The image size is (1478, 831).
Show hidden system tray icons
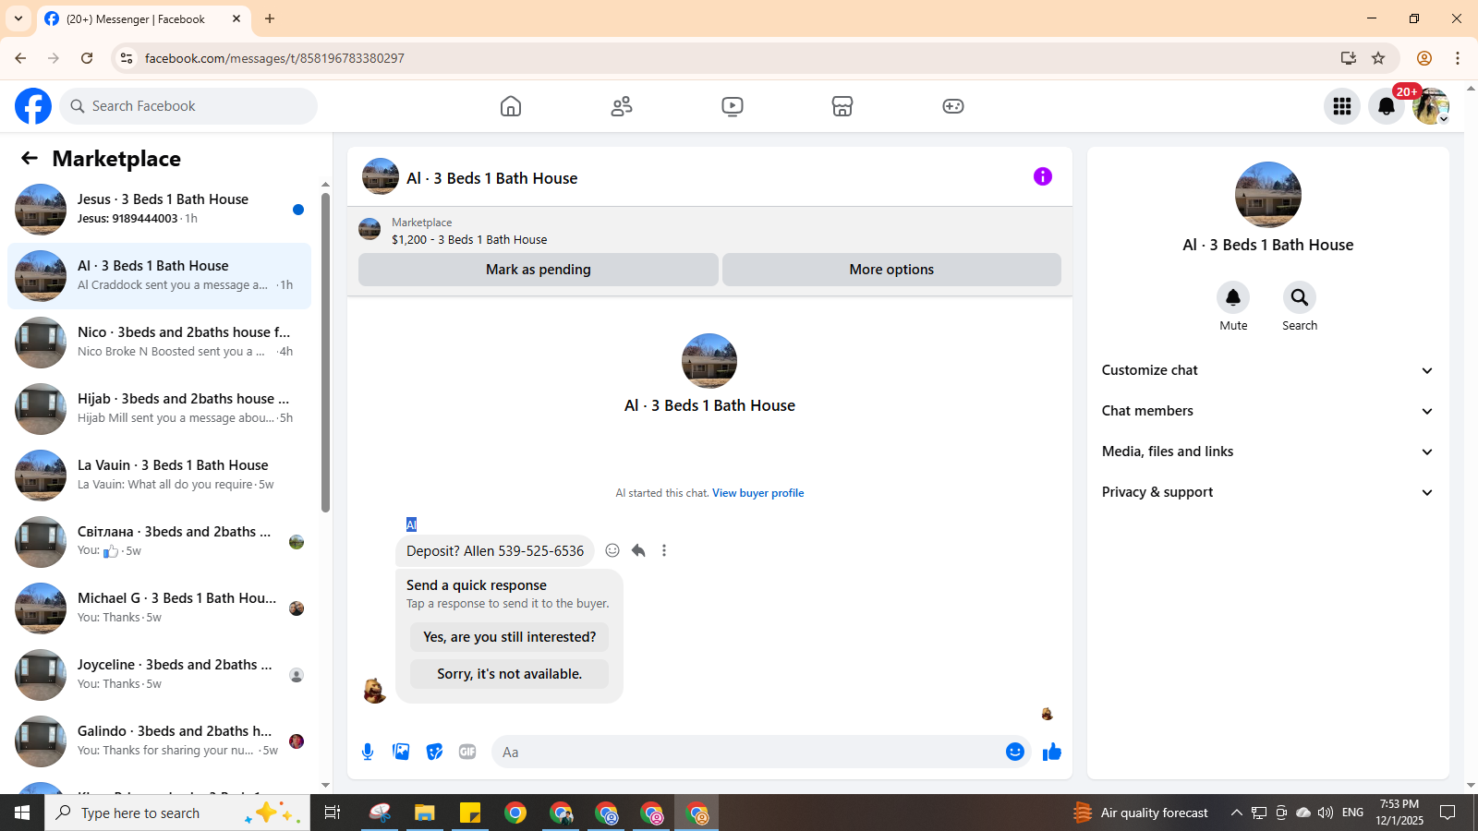click(1237, 813)
